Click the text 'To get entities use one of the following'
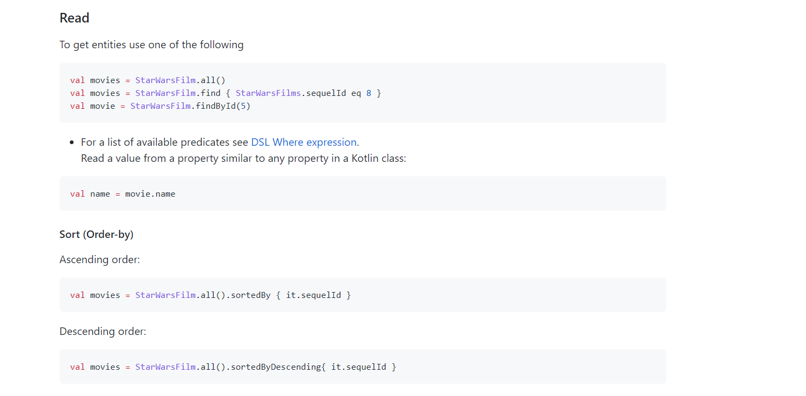The image size is (806, 396). (x=151, y=44)
